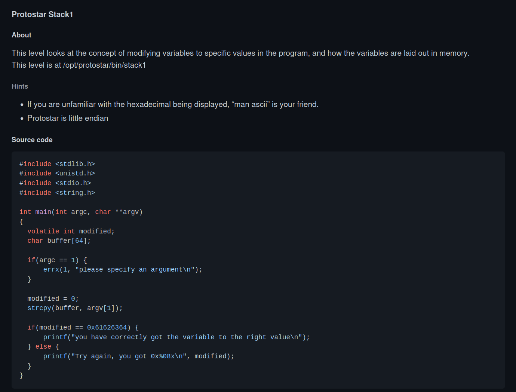Click the "modified = 0;" line
This screenshot has width=516, height=392.
[53, 298]
